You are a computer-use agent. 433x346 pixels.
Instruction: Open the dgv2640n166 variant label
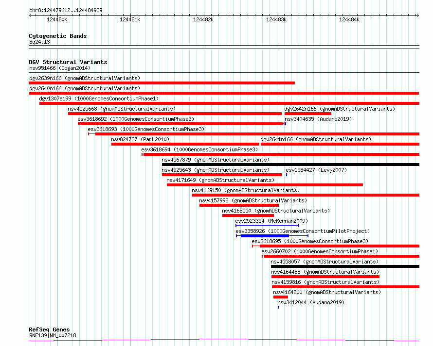click(x=85, y=88)
